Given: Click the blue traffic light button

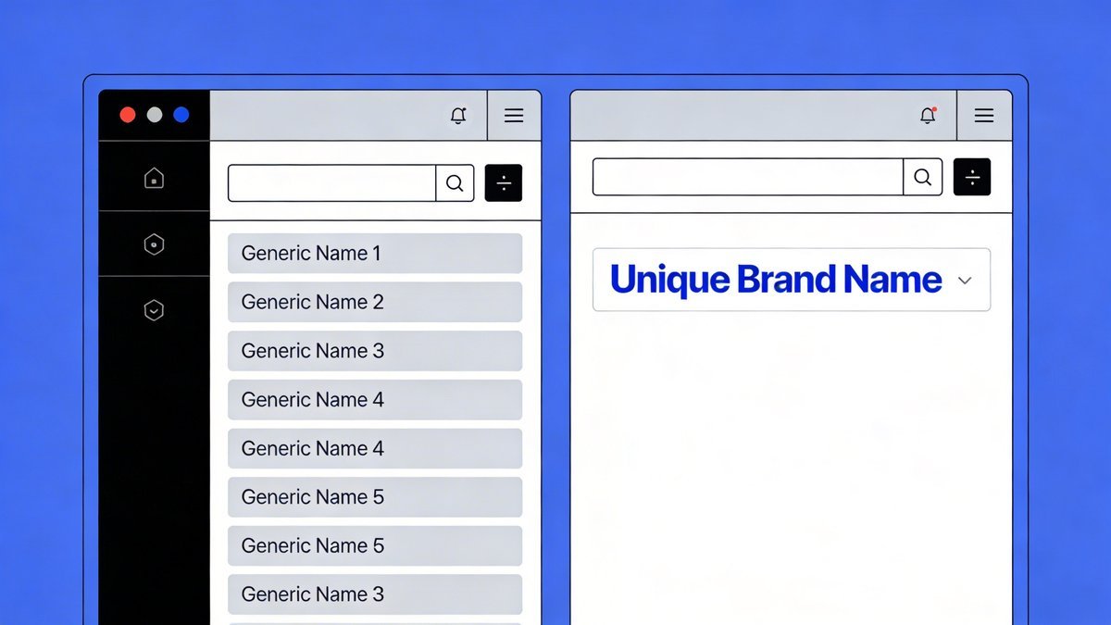Looking at the screenshot, I should coord(181,115).
